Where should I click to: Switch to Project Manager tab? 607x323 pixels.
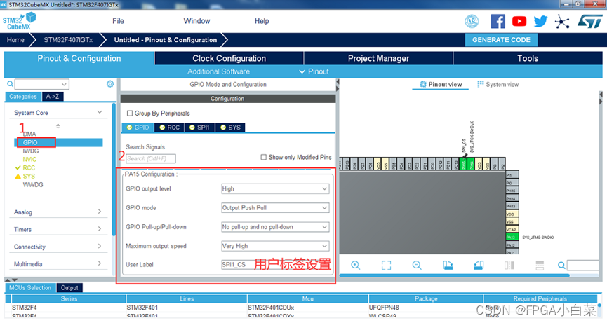(x=379, y=58)
